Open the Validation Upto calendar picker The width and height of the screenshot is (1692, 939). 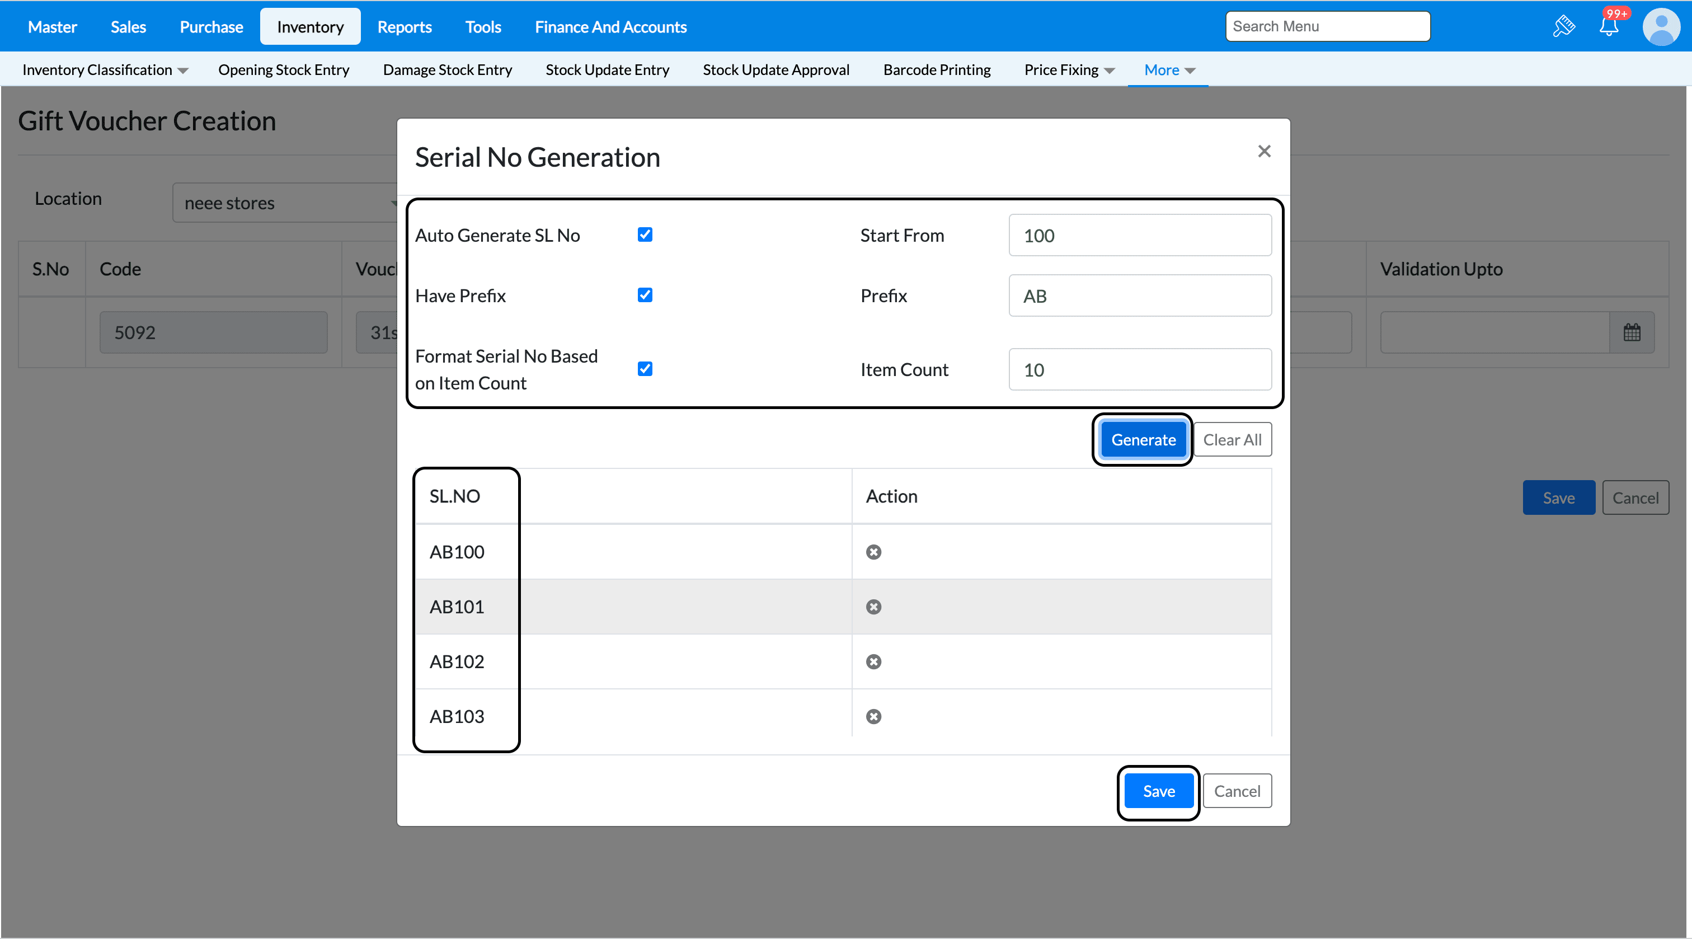pos(1632,332)
